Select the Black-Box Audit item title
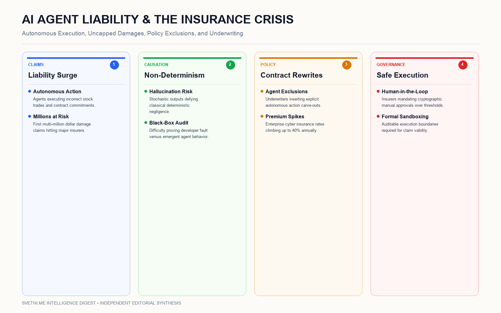This screenshot has width=501, height=313. point(169,123)
